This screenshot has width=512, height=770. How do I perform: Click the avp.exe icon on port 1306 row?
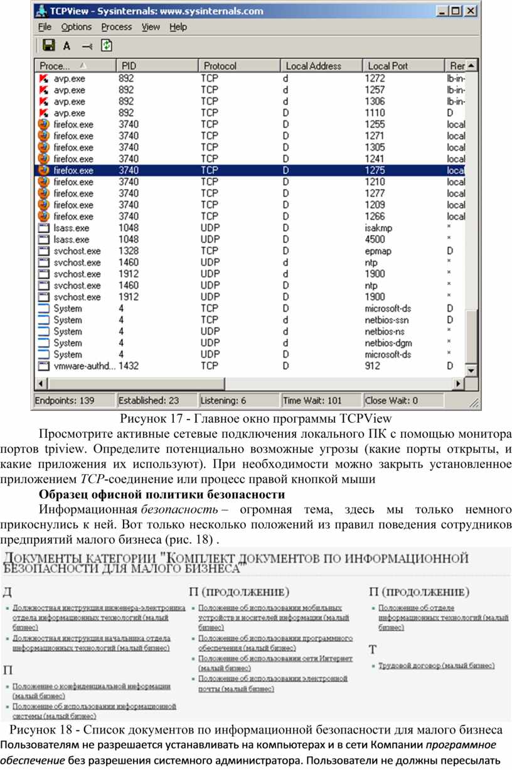(x=43, y=102)
